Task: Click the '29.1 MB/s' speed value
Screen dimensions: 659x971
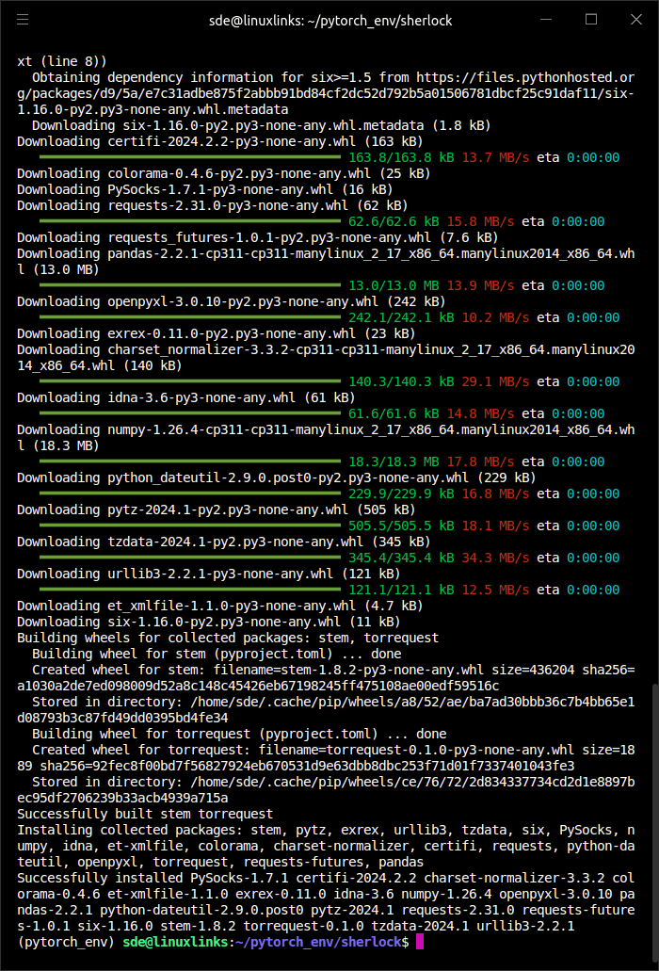Action: click(x=495, y=381)
